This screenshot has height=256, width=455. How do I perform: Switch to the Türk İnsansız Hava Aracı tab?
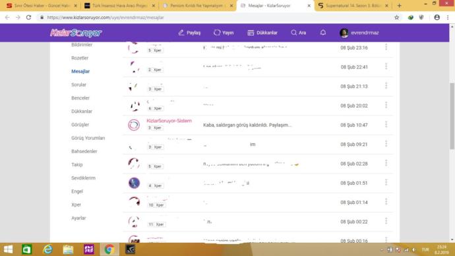point(119,5)
